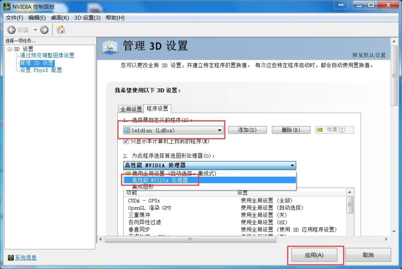Viewport: 402px width, 269px height.
Task: Click setting value 使用全局设置 (使用 3D 应用程序设置)
Action: tap(289, 229)
